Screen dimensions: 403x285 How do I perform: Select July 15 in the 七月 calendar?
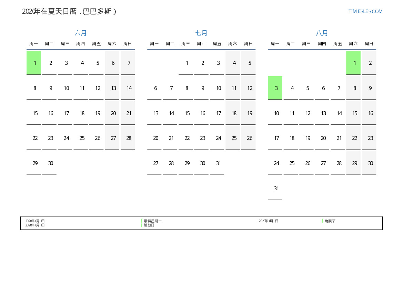click(187, 113)
